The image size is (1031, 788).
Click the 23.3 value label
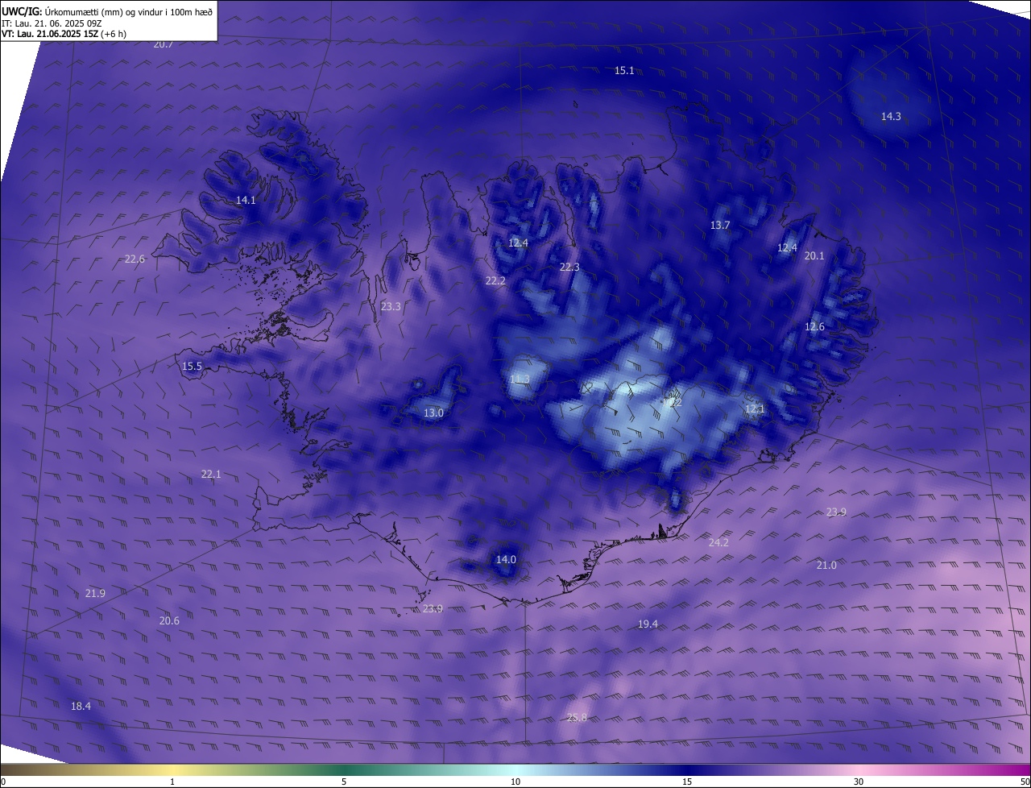click(x=391, y=307)
